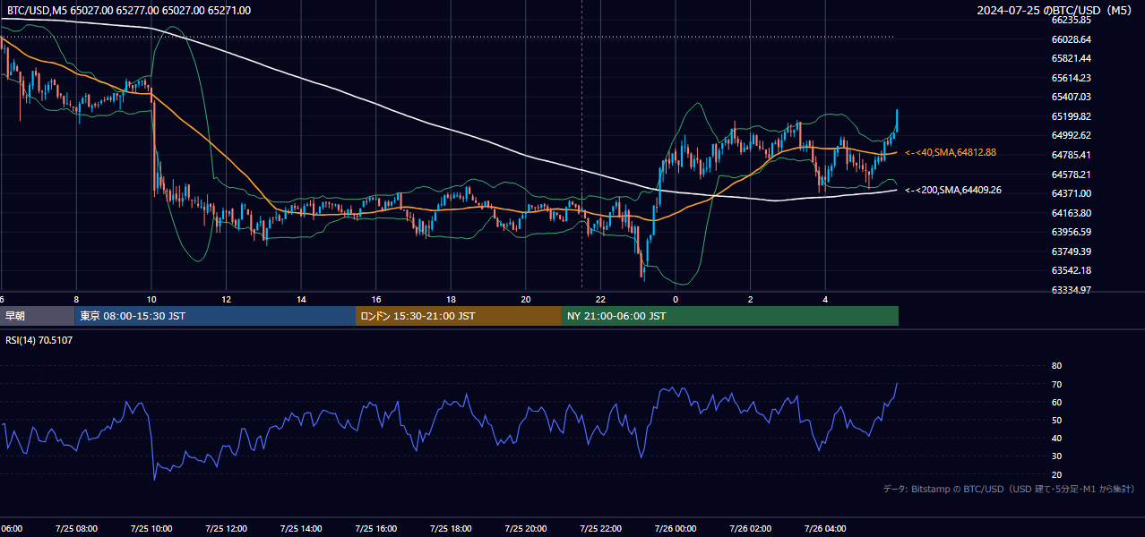
Task: Click the 7/25 20:00 time label
Action: tap(525, 529)
